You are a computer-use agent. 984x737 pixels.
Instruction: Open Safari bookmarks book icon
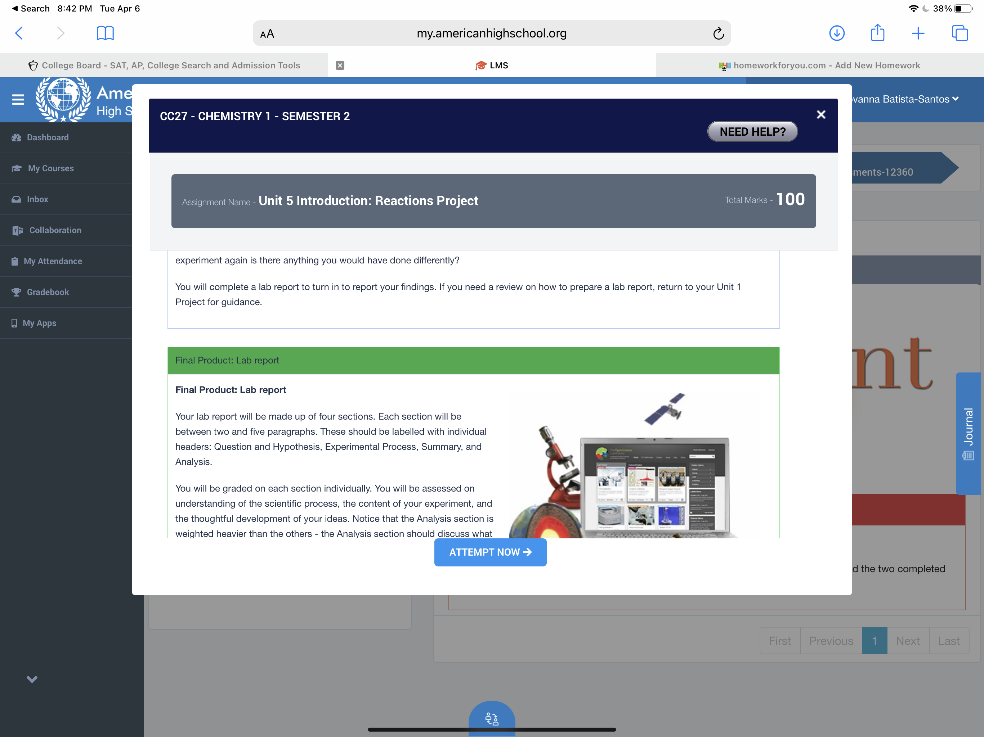(105, 33)
